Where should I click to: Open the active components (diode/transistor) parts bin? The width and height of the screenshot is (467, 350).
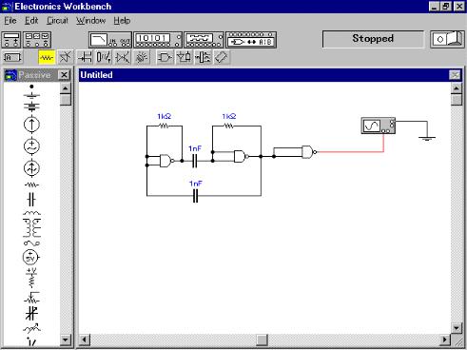(x=66, y=58)
